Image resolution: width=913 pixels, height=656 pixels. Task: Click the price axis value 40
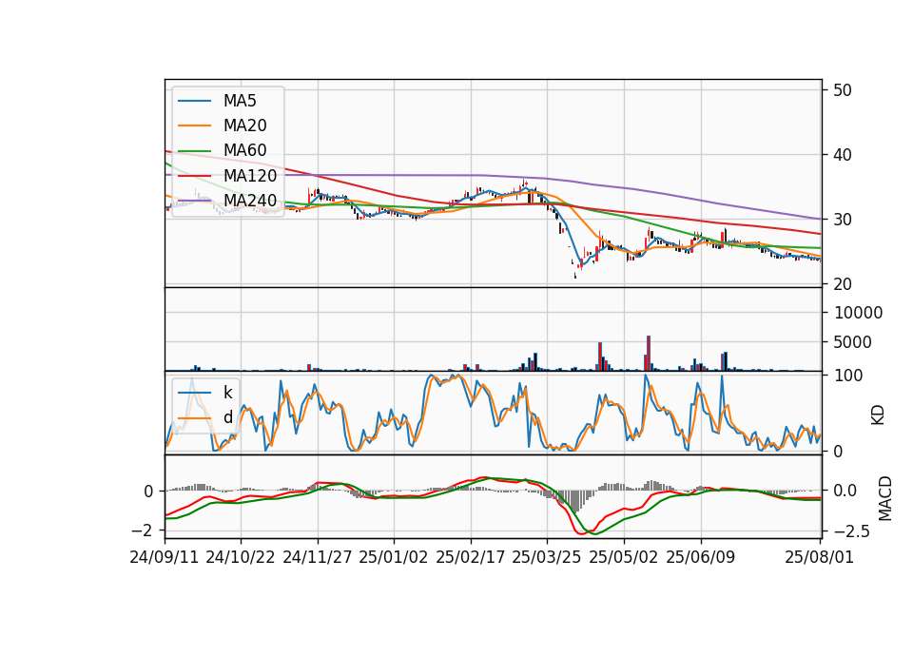pyautogui.click(x=843, y=155)
